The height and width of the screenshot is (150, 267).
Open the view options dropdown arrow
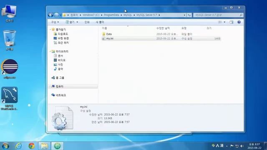pos(224,22)
